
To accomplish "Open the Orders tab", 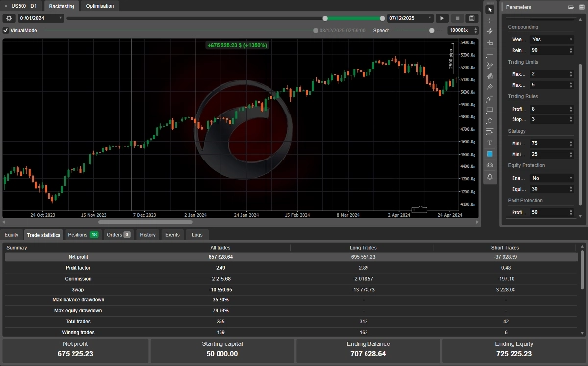I will tap(119, 235).
